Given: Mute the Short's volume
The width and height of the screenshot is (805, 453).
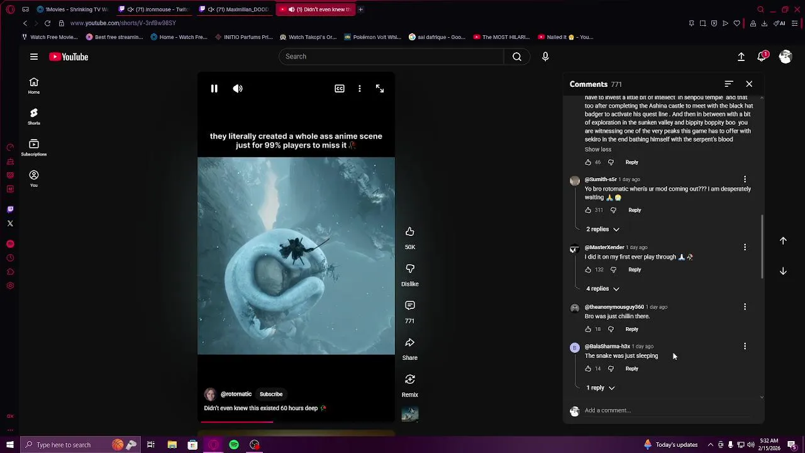Looking at the screenshot, I should coord(238,89).
